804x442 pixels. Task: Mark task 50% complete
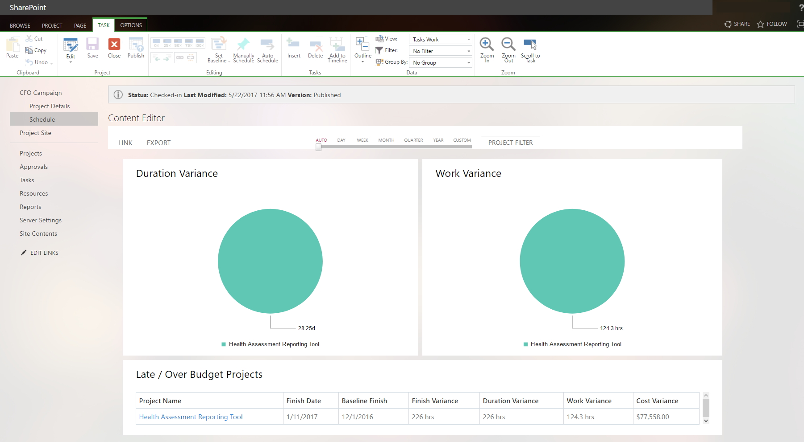click(178, 43)
